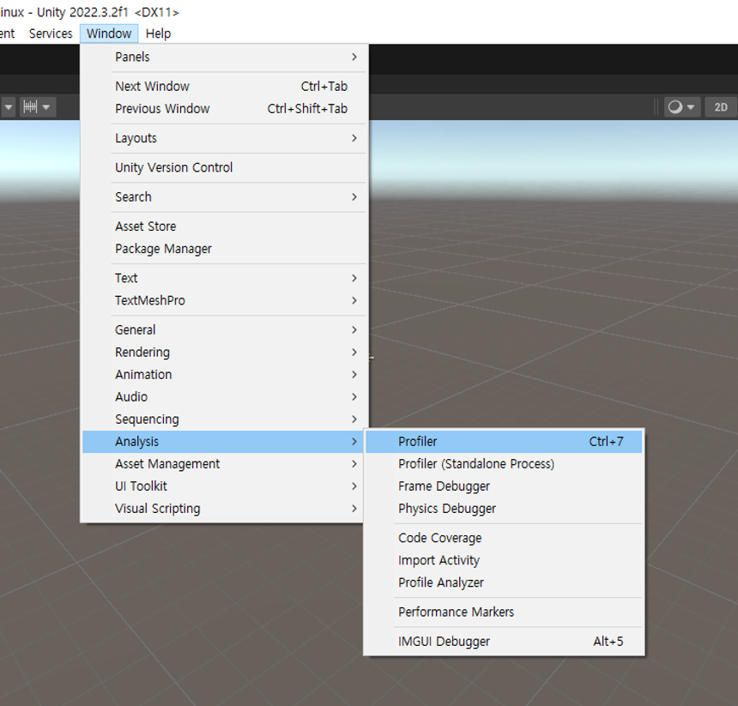Expand the UI Toolkit submenu
The image size is (738, 706).
pos(222,486)
